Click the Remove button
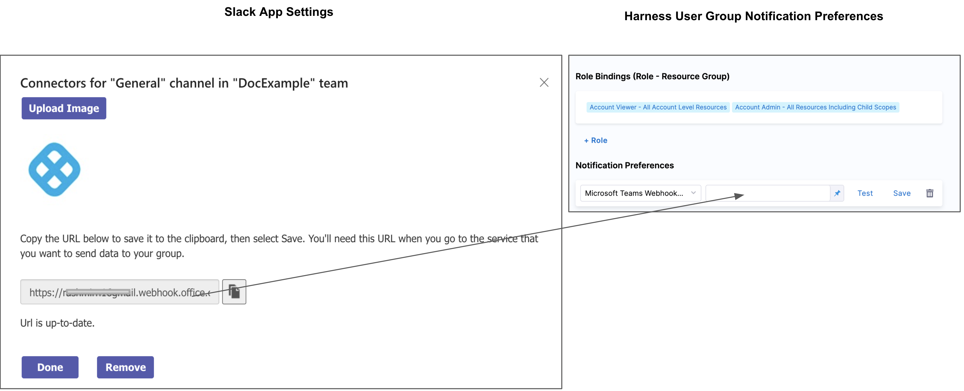This screenshot has width=964, height=391. (125, 367)
